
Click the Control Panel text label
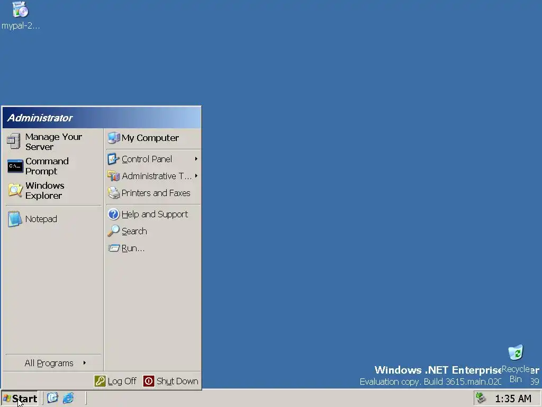pyautogui.click(x=147, y=159)
